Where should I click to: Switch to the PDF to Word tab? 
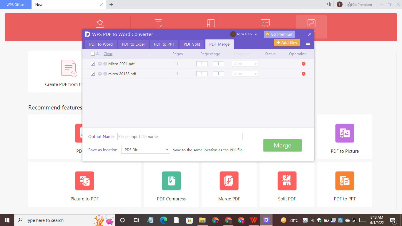coord(101,44)
